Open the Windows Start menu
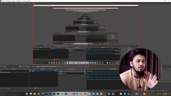 tap(27, 94)
